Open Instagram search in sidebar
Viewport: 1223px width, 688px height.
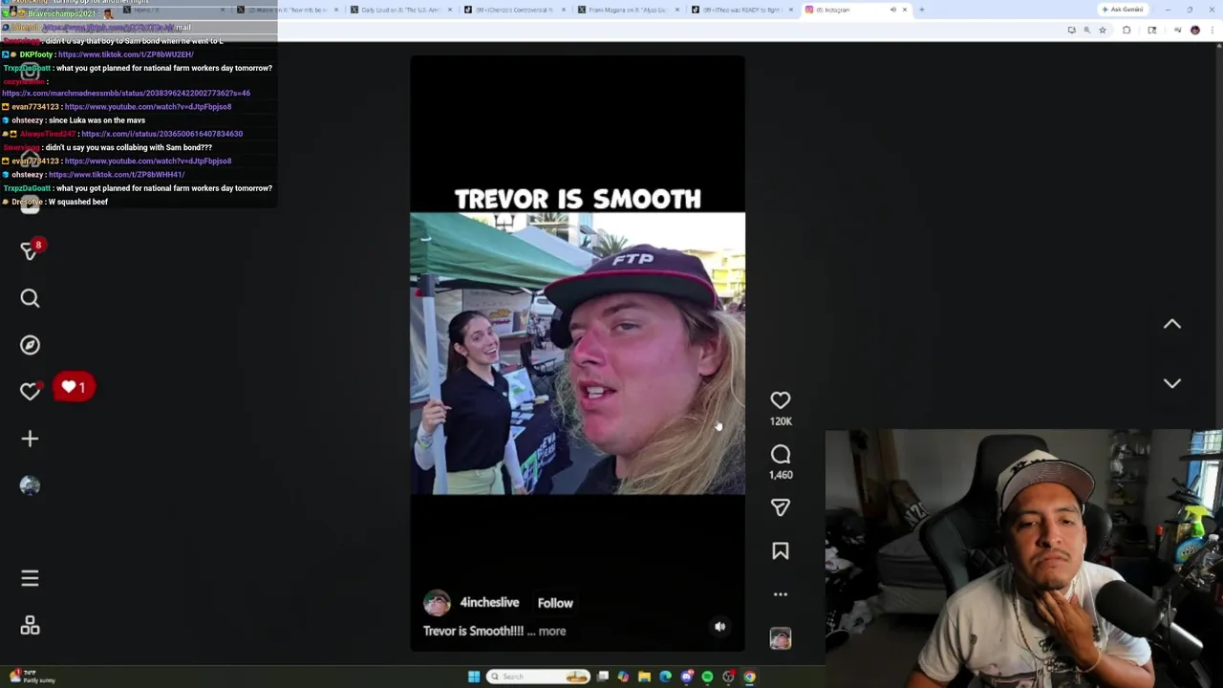pos(30,298)
